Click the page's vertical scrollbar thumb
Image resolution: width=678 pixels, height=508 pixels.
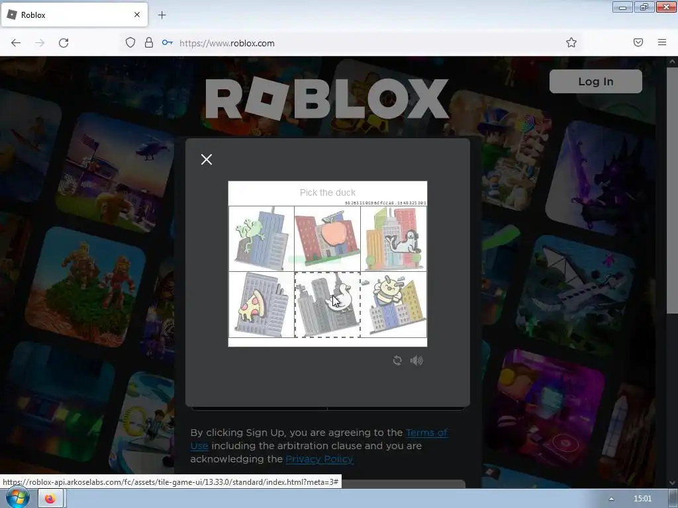pos(673,191)
